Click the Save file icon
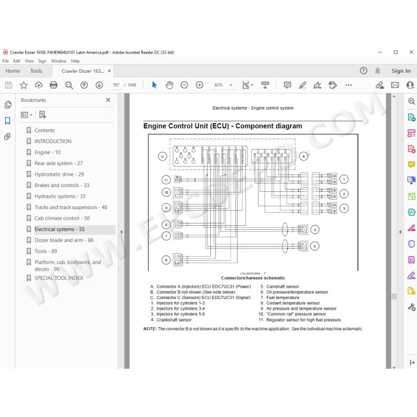 click(x=8, y=85)
